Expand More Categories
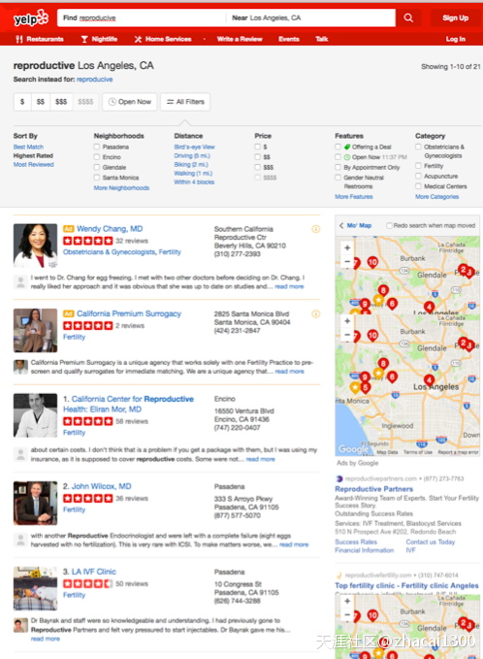Viewport: 483px width, 659px height. (436, 197)
